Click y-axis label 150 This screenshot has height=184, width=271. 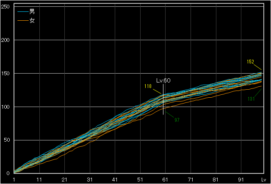(x=5, y=73)
